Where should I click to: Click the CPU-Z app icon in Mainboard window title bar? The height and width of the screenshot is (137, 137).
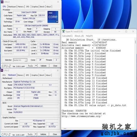(2, 70)
